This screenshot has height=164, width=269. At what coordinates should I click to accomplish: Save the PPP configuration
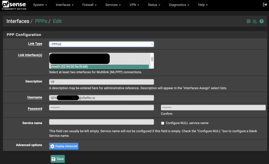click(x=58, y=159)
